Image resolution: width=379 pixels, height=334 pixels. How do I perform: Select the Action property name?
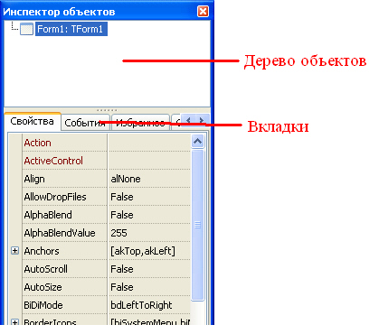tap(37, 143)
